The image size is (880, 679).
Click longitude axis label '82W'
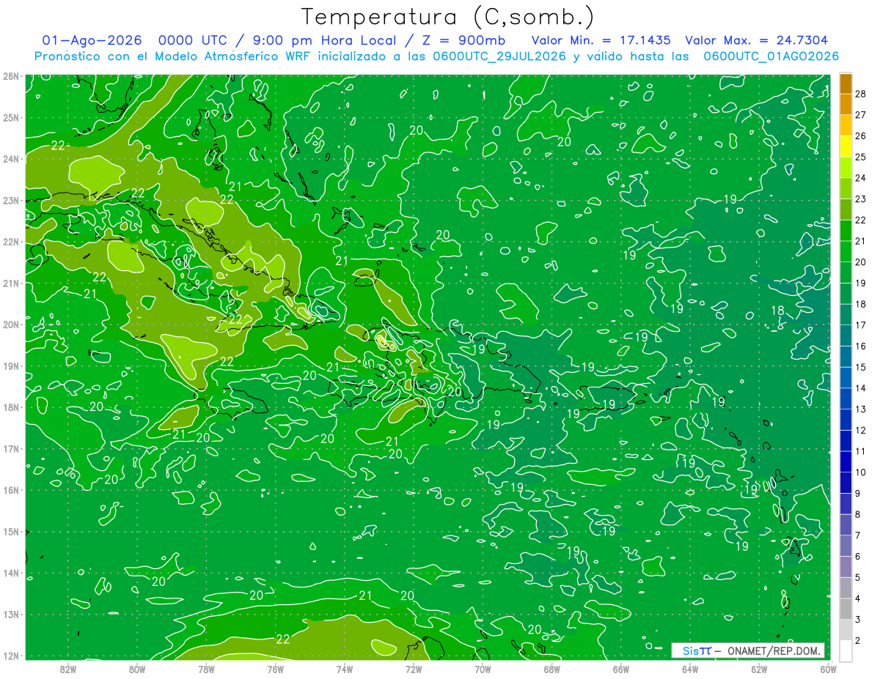(68, 669)
